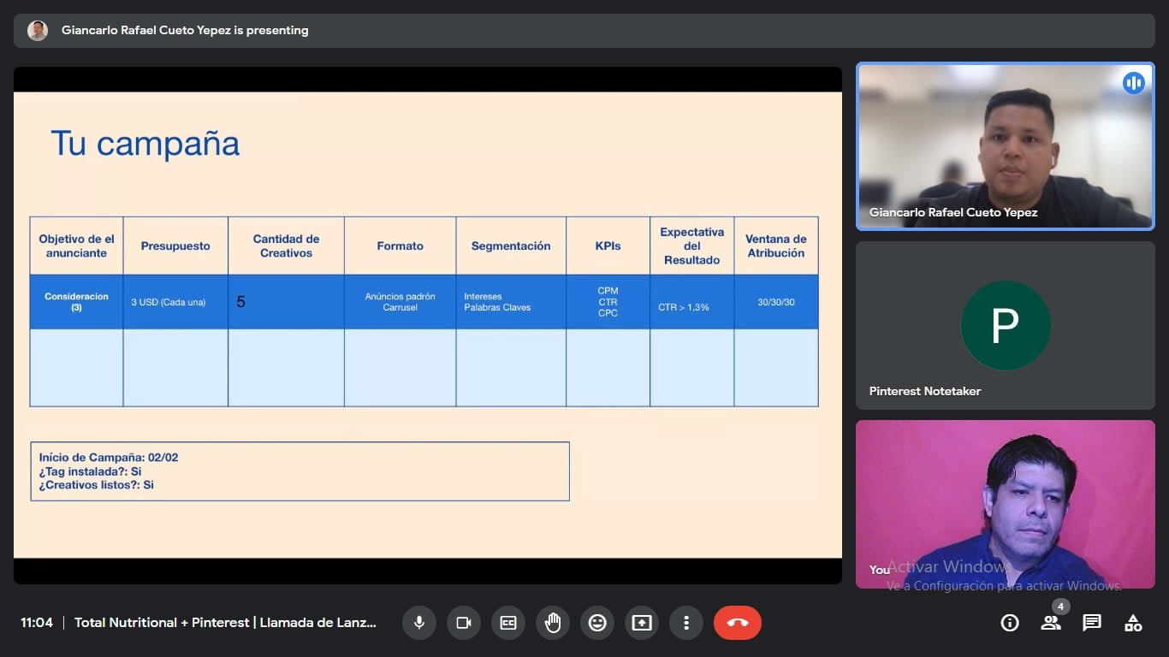The image size is (1169, 657).
Task: Click the 3 USD (Cada una) cell
Action: [175, 302]
